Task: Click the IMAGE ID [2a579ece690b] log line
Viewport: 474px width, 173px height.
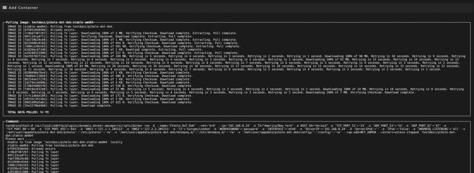Action: (x=100, y=83)
